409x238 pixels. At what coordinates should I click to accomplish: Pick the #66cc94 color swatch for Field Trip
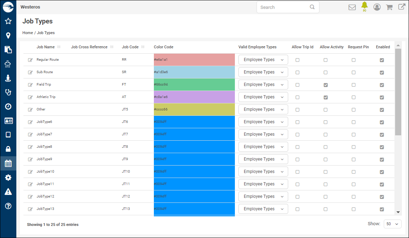194,85
